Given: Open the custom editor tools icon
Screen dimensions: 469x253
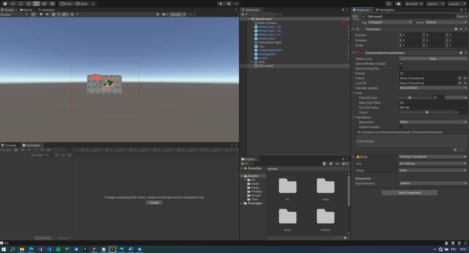Looking at the screenshot, I should tap(52, 4).
